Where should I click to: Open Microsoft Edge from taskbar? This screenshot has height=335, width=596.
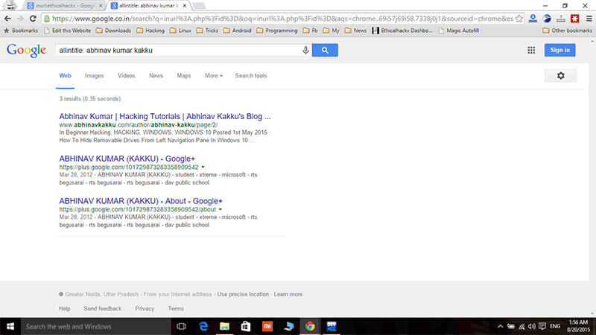(x=202, y=326)
